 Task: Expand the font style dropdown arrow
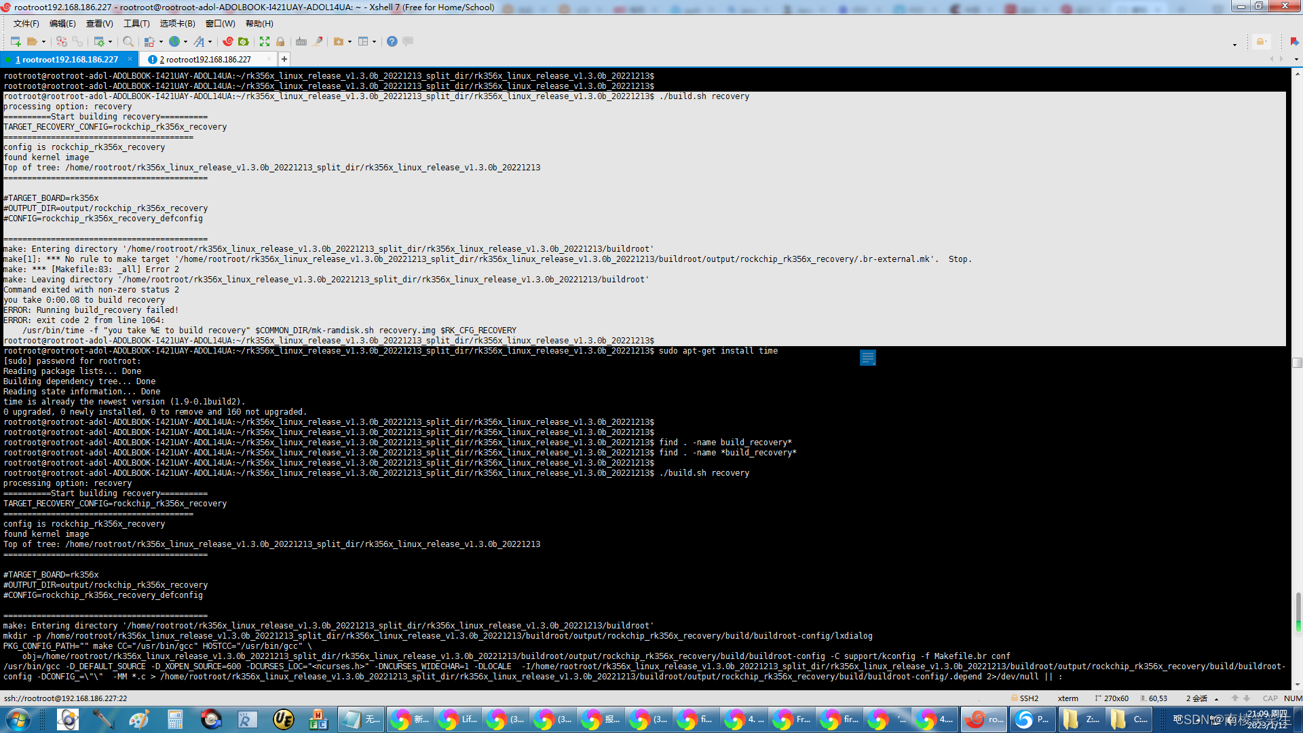pos(210,42)
